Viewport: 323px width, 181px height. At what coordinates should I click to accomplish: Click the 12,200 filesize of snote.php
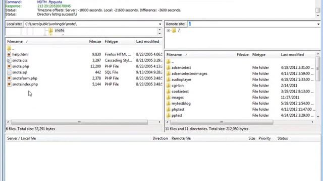tap(95, 66)
